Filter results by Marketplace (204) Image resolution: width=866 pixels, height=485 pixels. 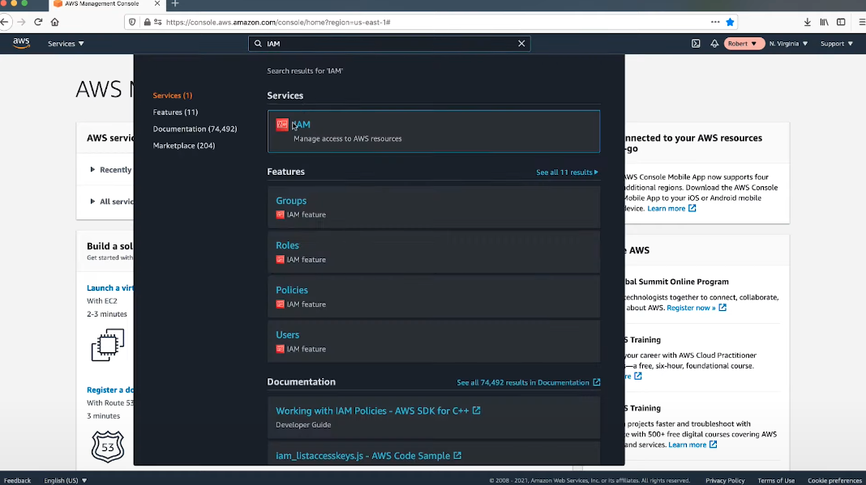pos(184,146)
